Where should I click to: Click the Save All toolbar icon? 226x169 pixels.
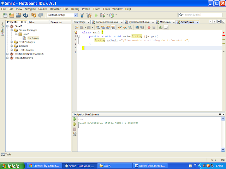[25, 15]
